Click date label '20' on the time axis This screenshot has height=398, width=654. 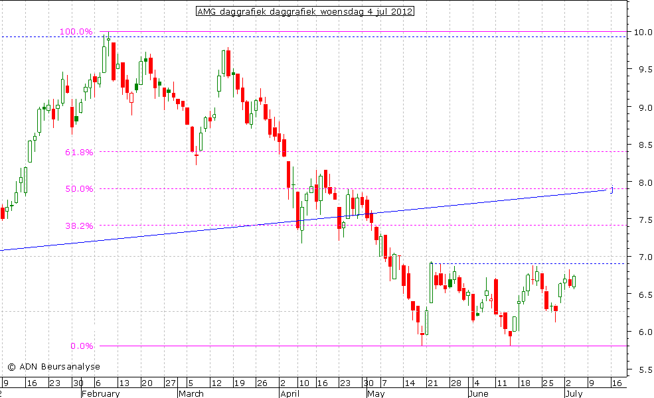tap(147, 383)
